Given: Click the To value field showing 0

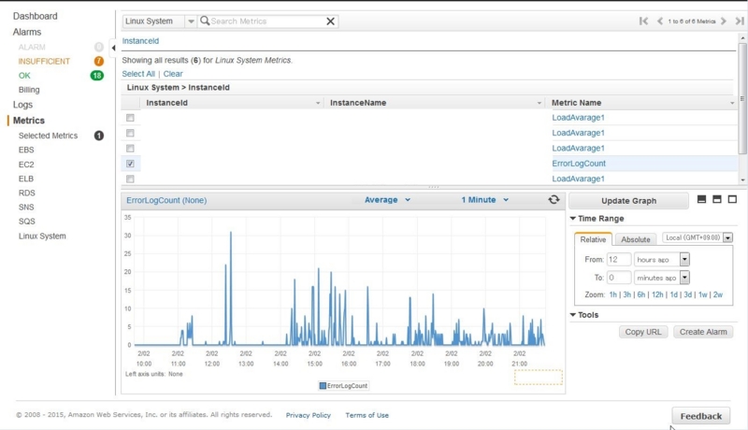Looking at the screenshot, I should (x=619, y=278).
